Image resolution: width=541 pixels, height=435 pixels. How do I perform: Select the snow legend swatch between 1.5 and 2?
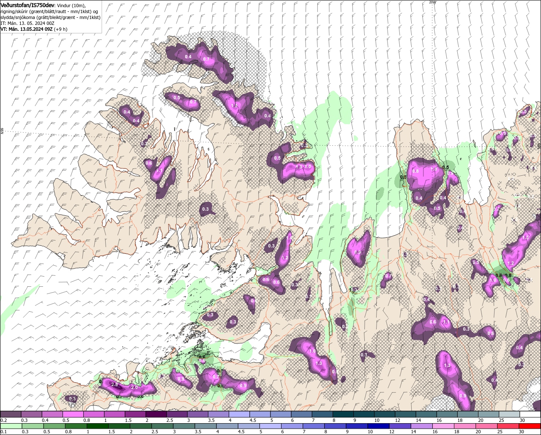[x=136, y=414]
